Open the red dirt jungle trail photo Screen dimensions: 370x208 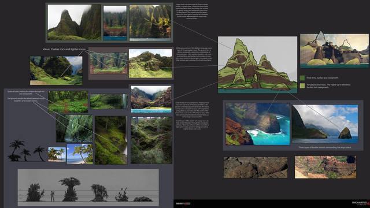[68, 102]
